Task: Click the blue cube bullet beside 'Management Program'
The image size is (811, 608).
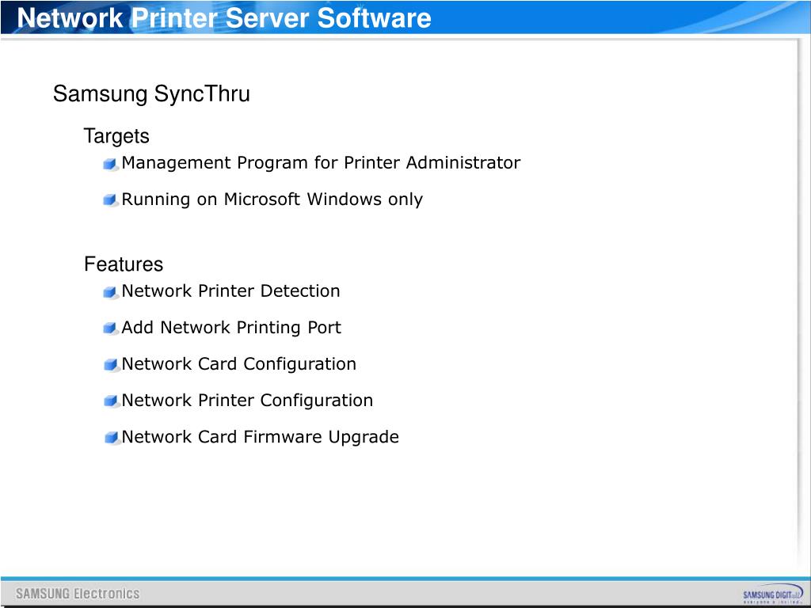Action: (111, 165)
